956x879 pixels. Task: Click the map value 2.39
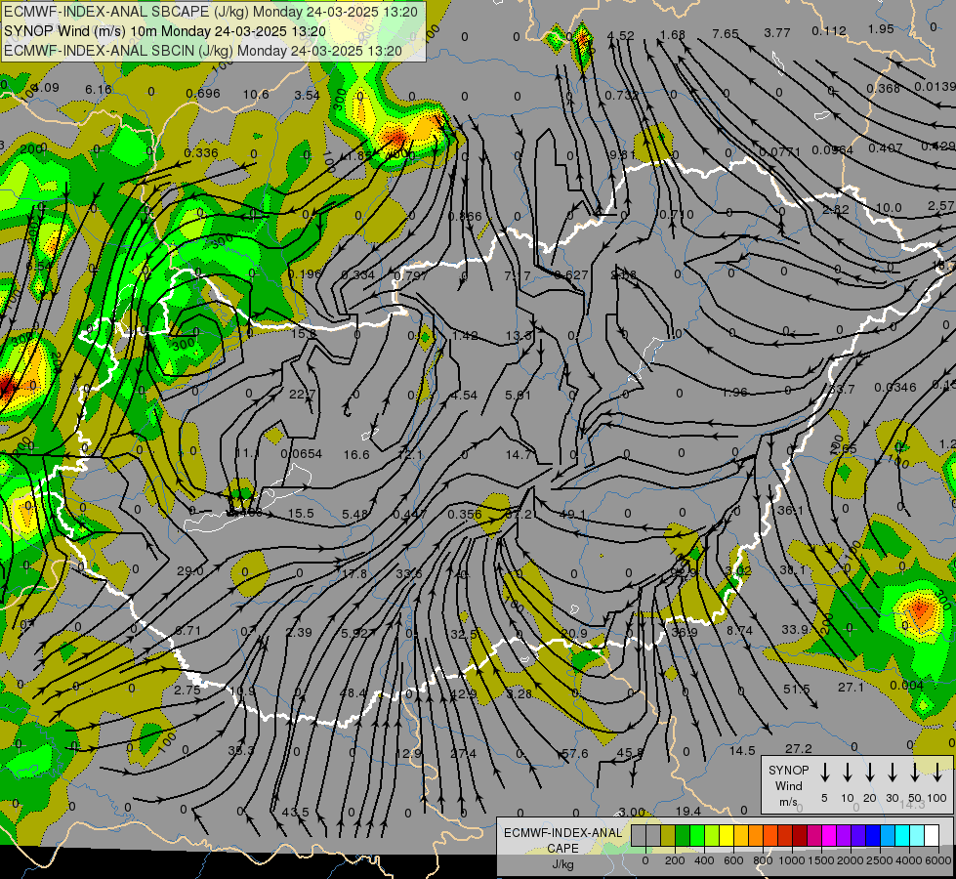coord(299,633)
